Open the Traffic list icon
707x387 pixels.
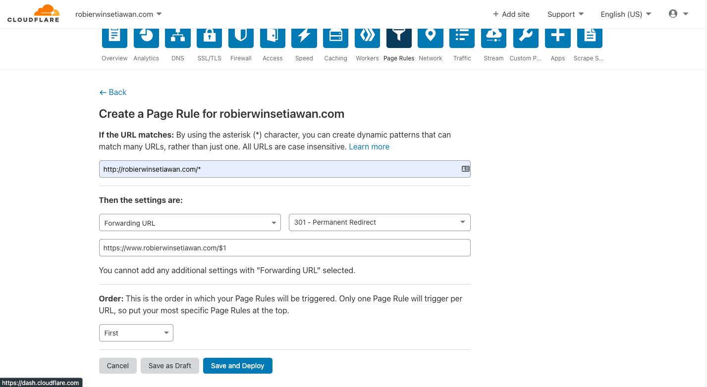pyautogui.click(x=462, y=38)
